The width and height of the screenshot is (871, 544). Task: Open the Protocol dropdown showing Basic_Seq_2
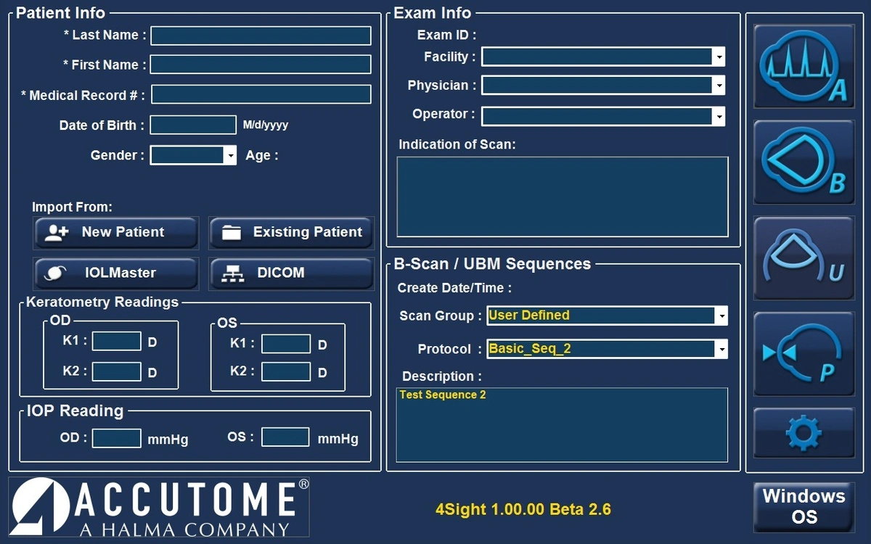click(721, 349)
